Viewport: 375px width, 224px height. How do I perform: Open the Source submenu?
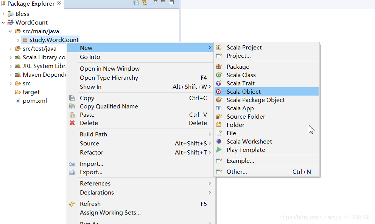pos(140,143)
